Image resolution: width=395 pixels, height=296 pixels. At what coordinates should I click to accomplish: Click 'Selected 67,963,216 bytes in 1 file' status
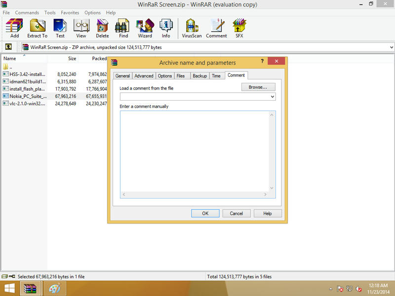[x=51, y=277]
